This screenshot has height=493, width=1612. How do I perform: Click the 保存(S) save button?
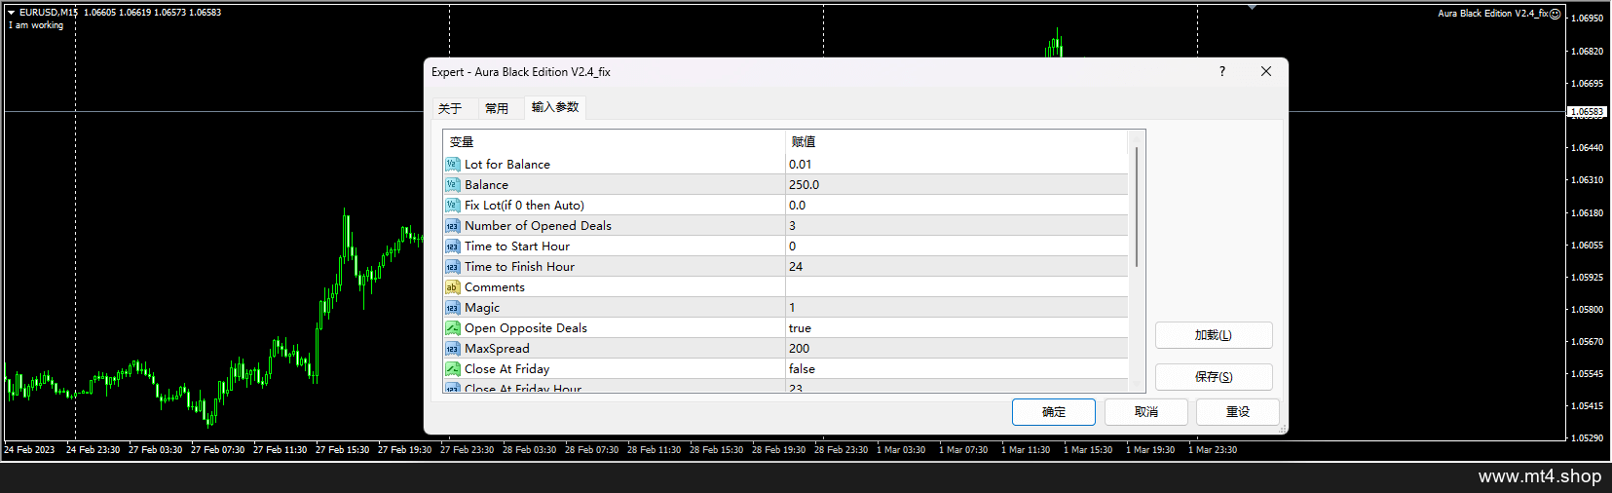[x=1214, y=377]
